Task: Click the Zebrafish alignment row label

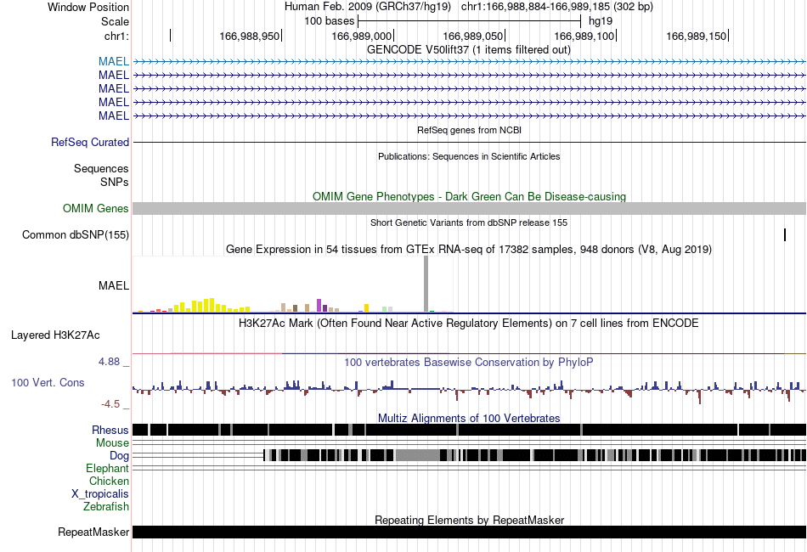Action: click(x=105, y=506)
